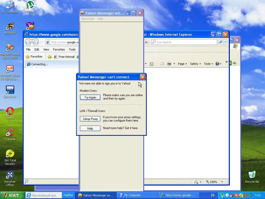Click the Yahoo Messenger face tray icon
This screenshot has height=199, width=265.
pos(227,195)
